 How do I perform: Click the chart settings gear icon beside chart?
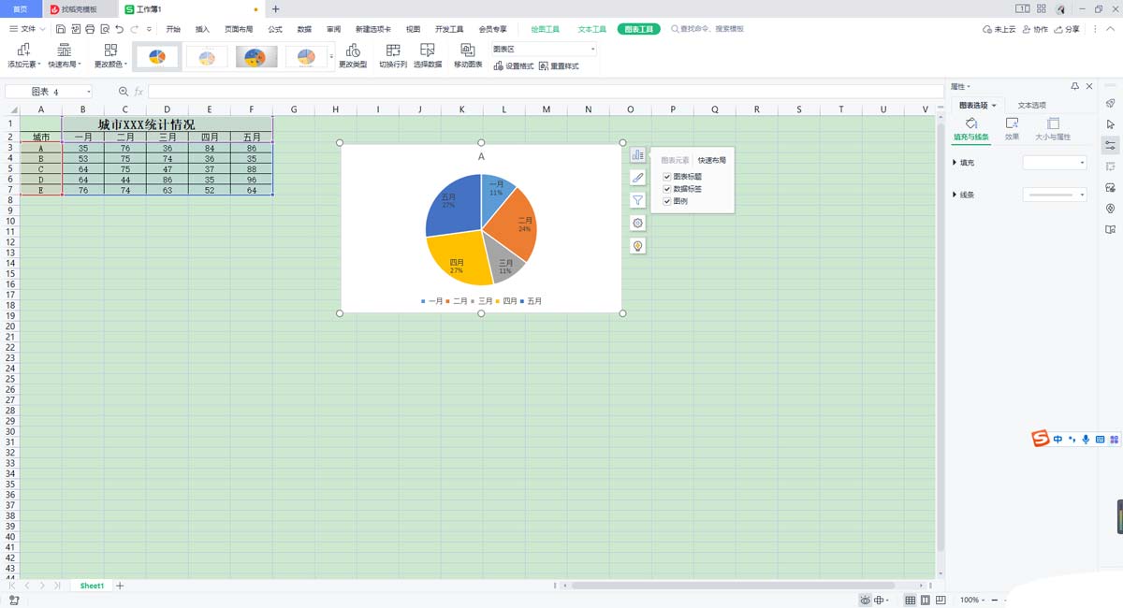click(637, 223)
